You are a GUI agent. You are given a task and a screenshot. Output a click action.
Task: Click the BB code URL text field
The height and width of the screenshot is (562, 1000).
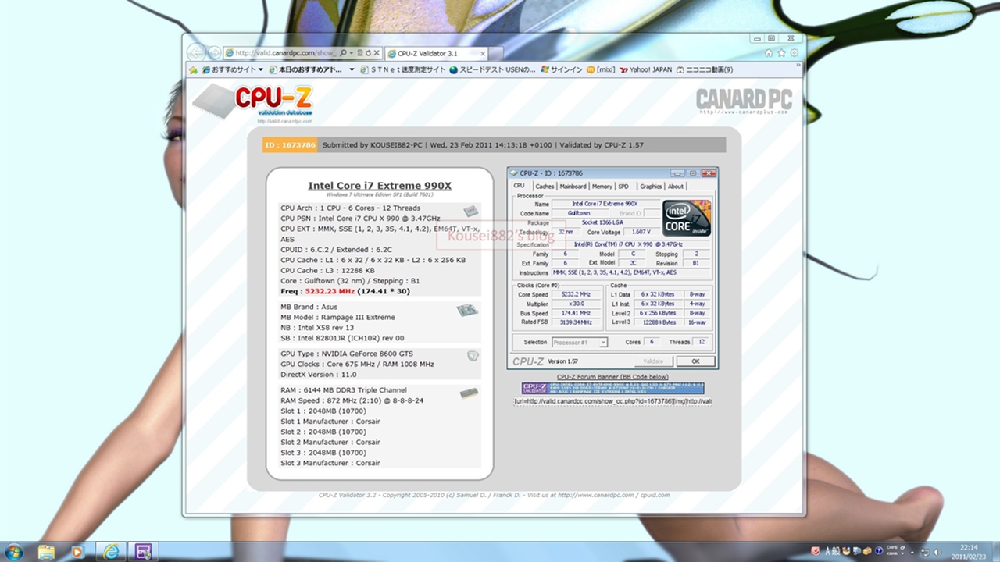(612, 401)
